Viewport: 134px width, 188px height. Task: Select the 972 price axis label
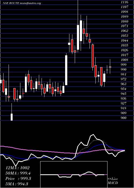(124, 79)
